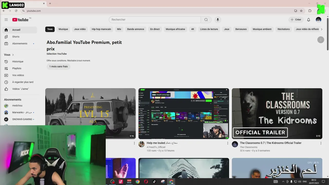The image size is (329, 185).
Task: Open À regarder plus tard
Action: (x=20, y=82)
